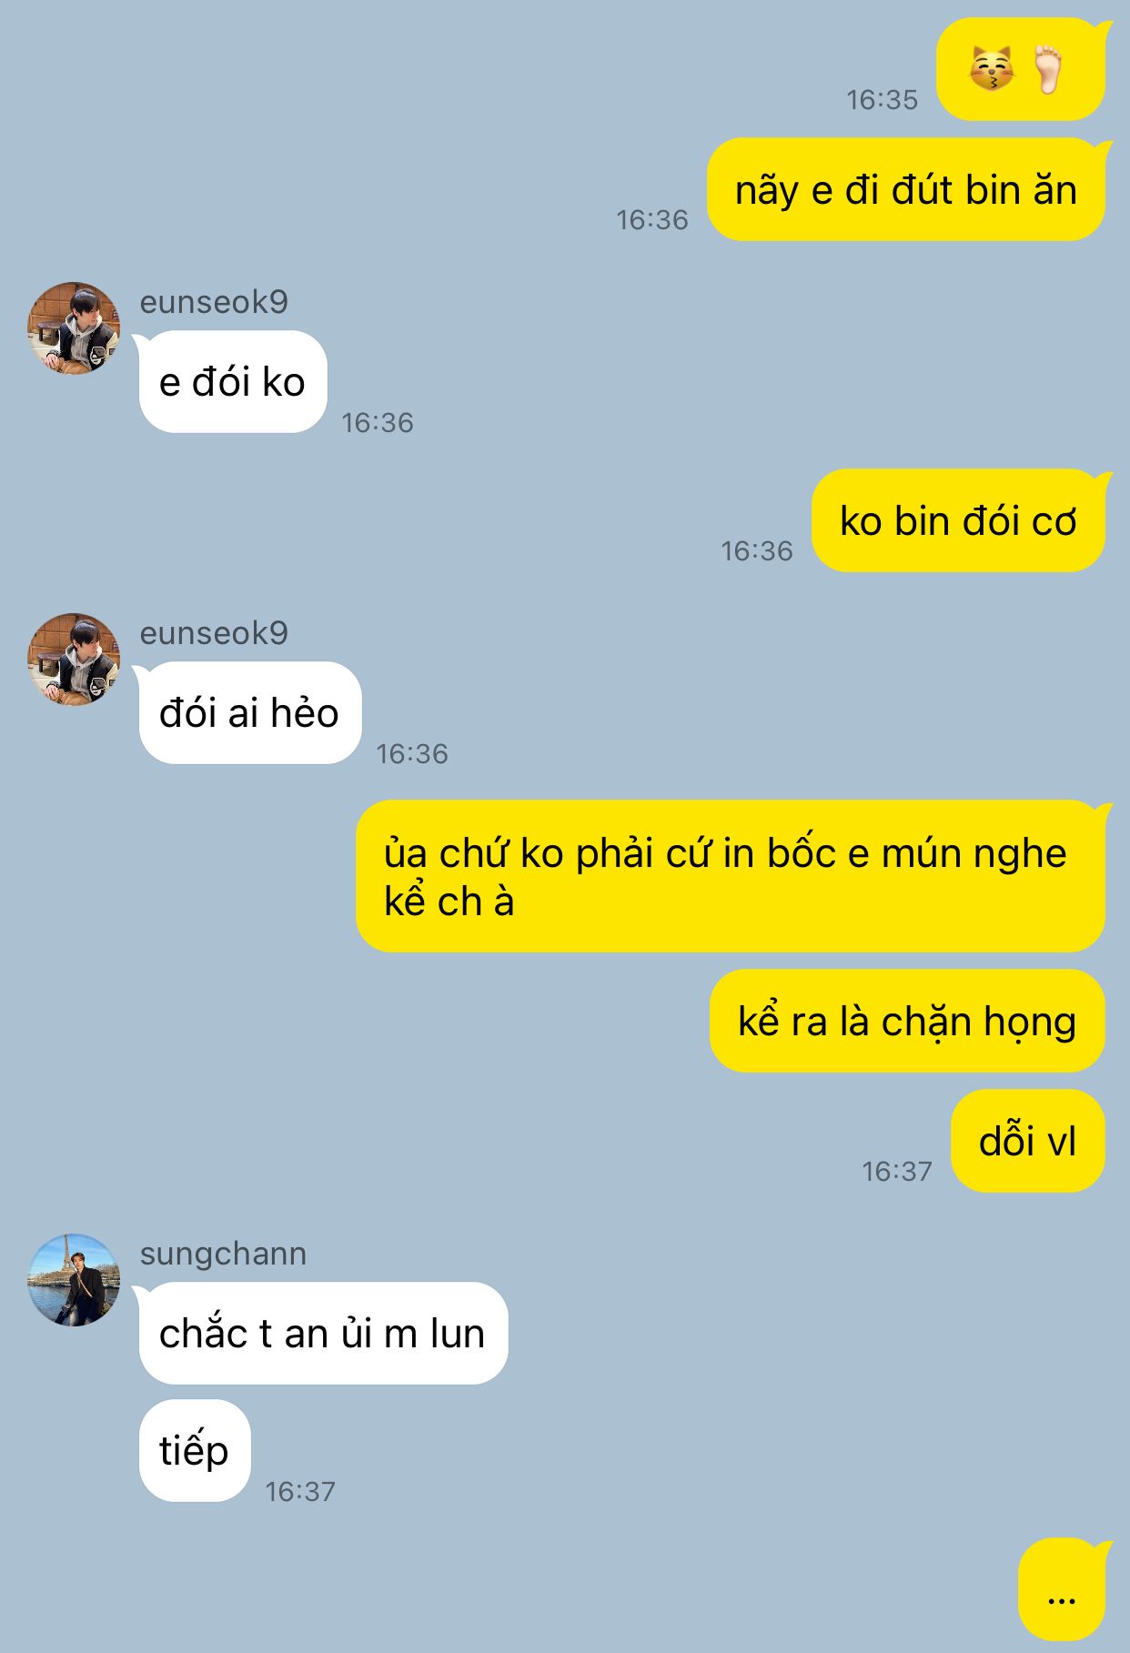Image resolution: width=1130 pixels, height=1653 pixels.
Task: Tap the 'tiếp' message bubble
Action: (195, 1450)
